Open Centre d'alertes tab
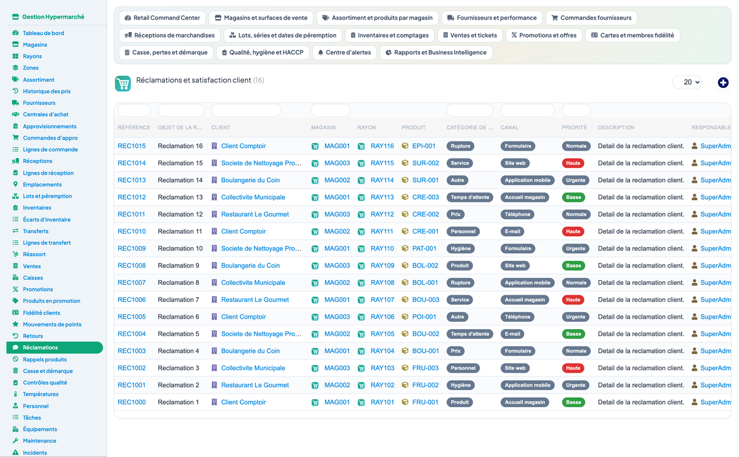 (x=344, y=52)
